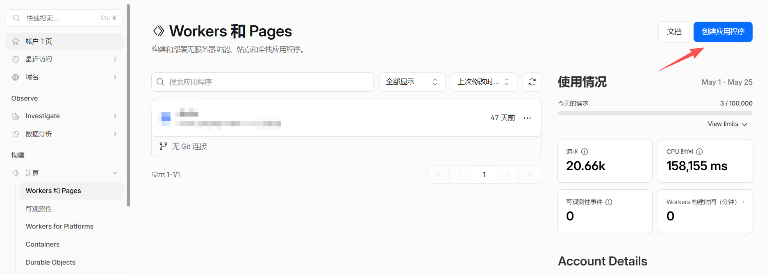Open Containers in sidebar
The height and width of the screenshot is (274, 769).
pyautogui.click(x=43, y=245)
